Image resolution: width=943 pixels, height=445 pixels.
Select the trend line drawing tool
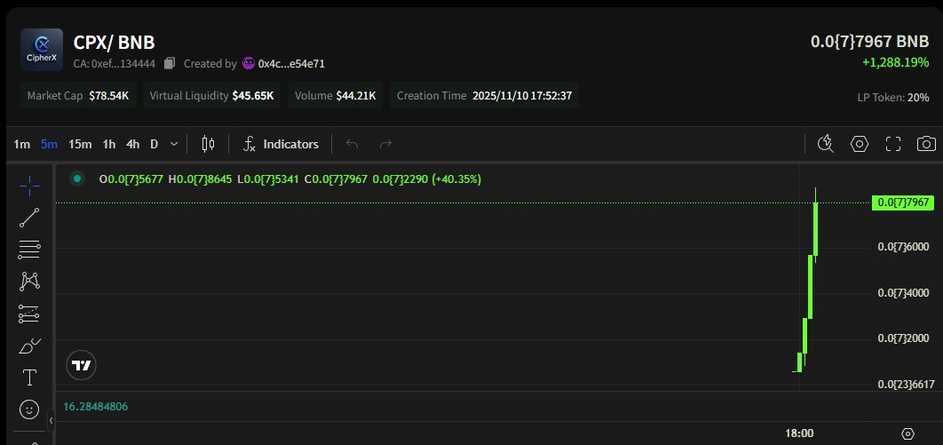(x=29, y=218)
